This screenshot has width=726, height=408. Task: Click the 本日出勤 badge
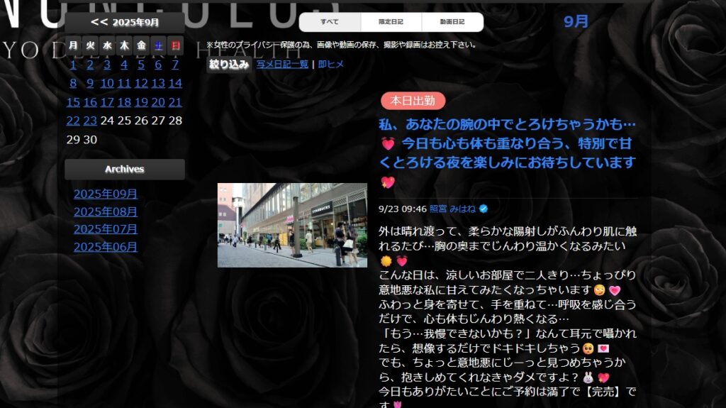click(413, 101)
